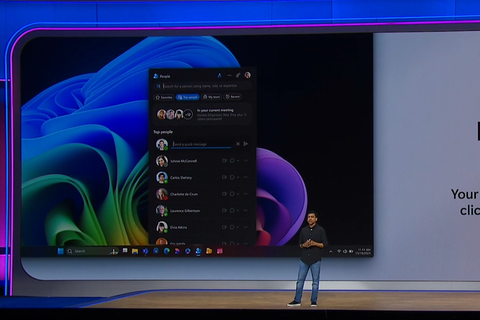Open Microsoft Store from the taskbar
Image resolution: width=480 pixels, height=320 pixels.
pos(156,251)
